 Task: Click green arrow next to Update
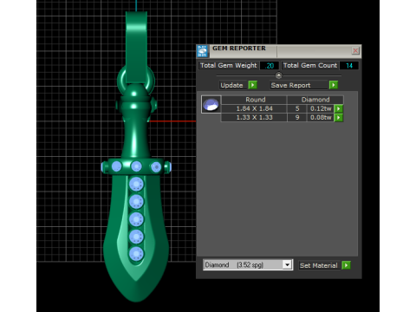tap(252, 85)
